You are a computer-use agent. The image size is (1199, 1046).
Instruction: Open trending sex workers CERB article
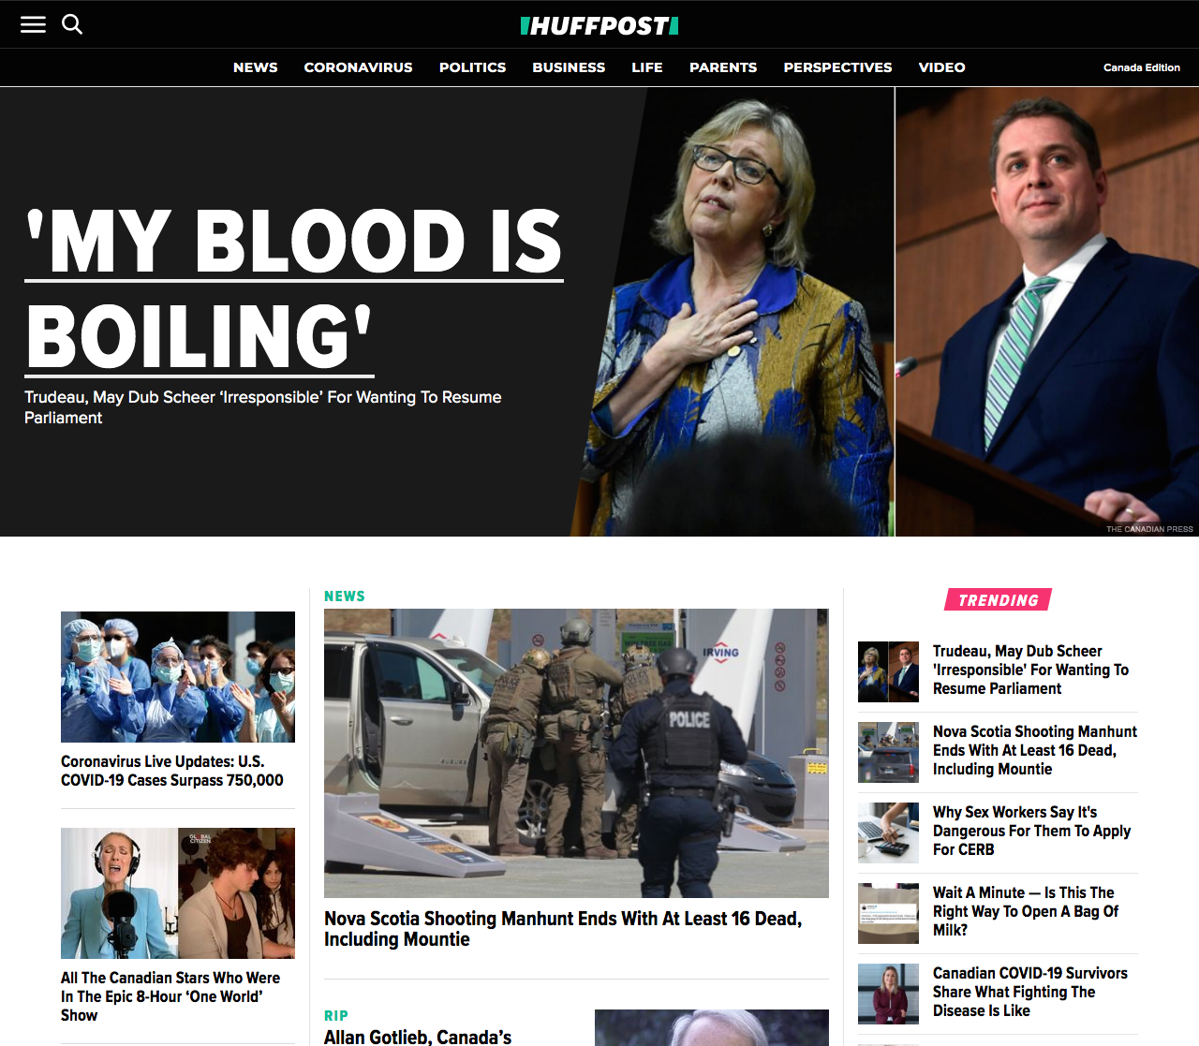[1030, 831]
